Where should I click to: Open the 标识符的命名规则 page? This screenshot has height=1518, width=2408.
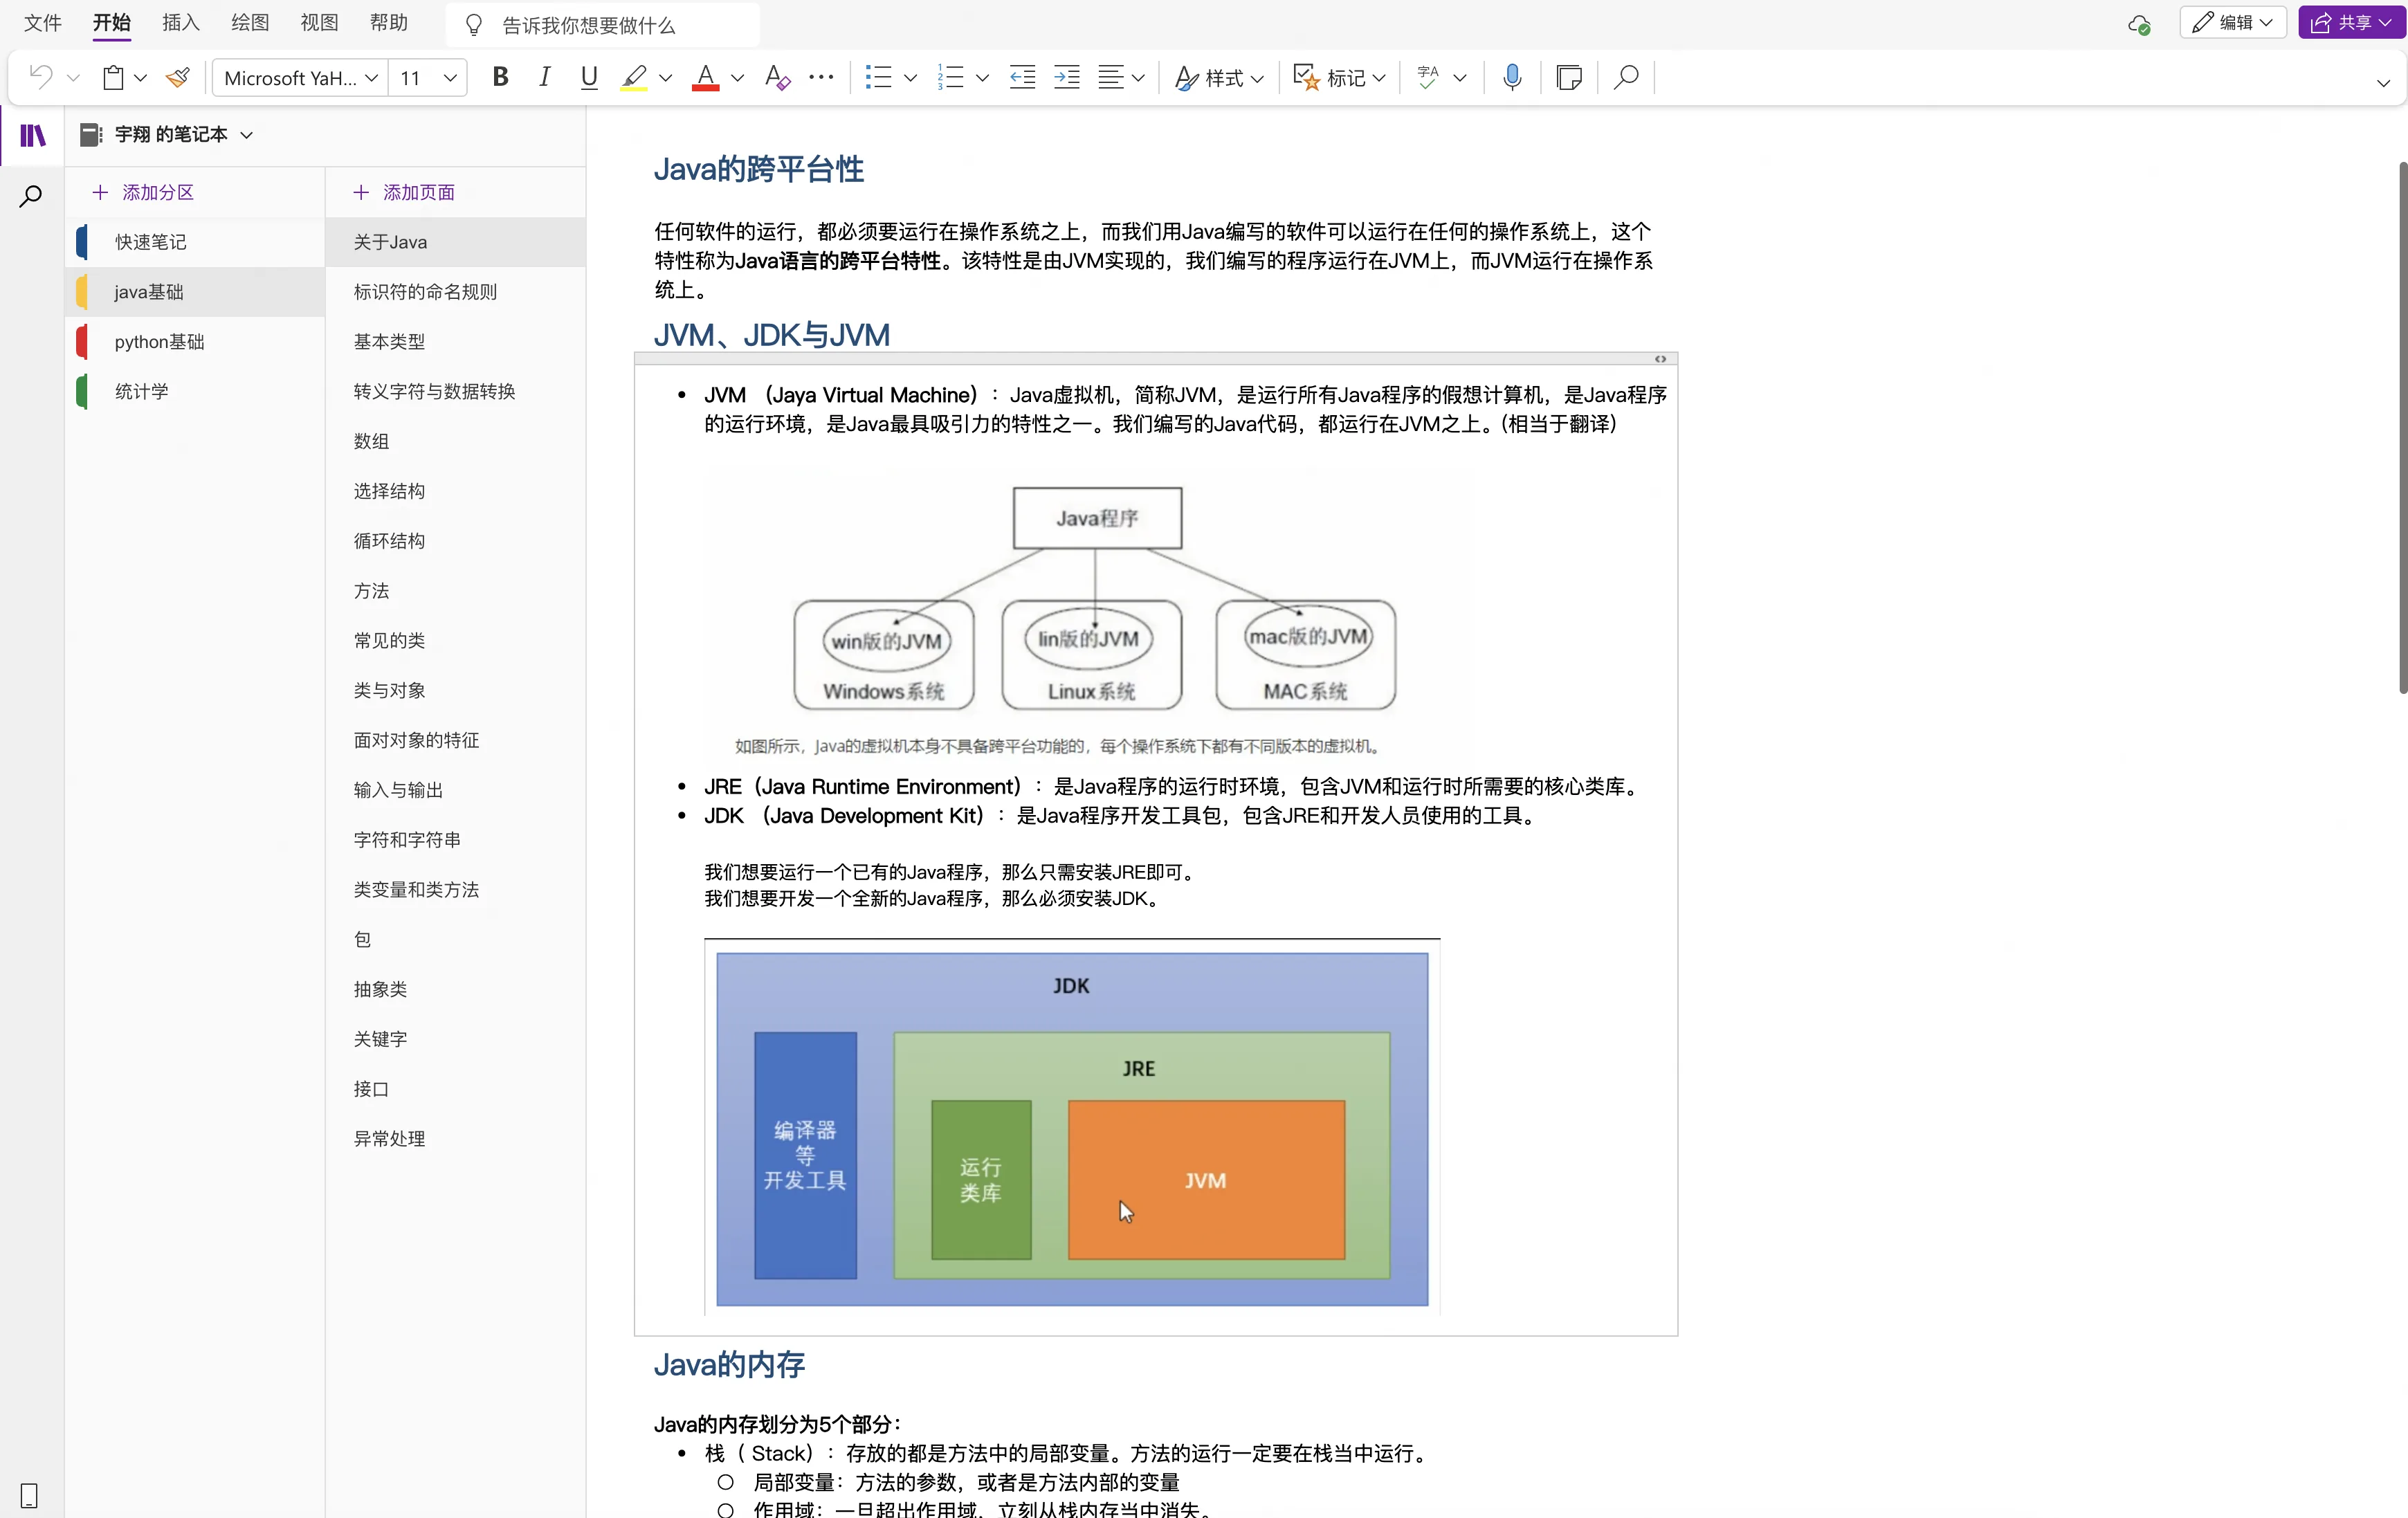point(455,292)
